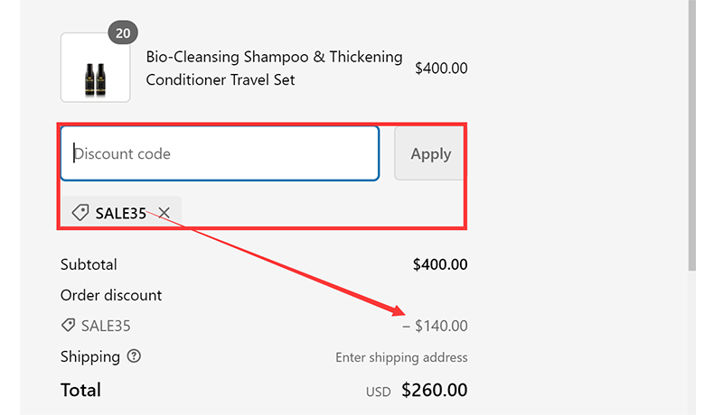
Task: Click the total amount $260.00
Action: 435,391
